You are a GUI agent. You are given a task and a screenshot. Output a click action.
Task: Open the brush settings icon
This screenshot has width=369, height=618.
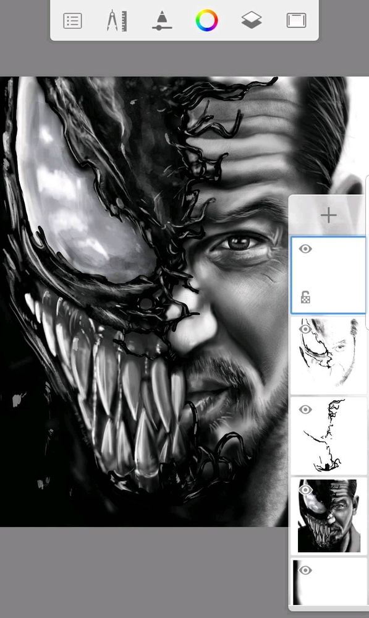pos(162,20)
